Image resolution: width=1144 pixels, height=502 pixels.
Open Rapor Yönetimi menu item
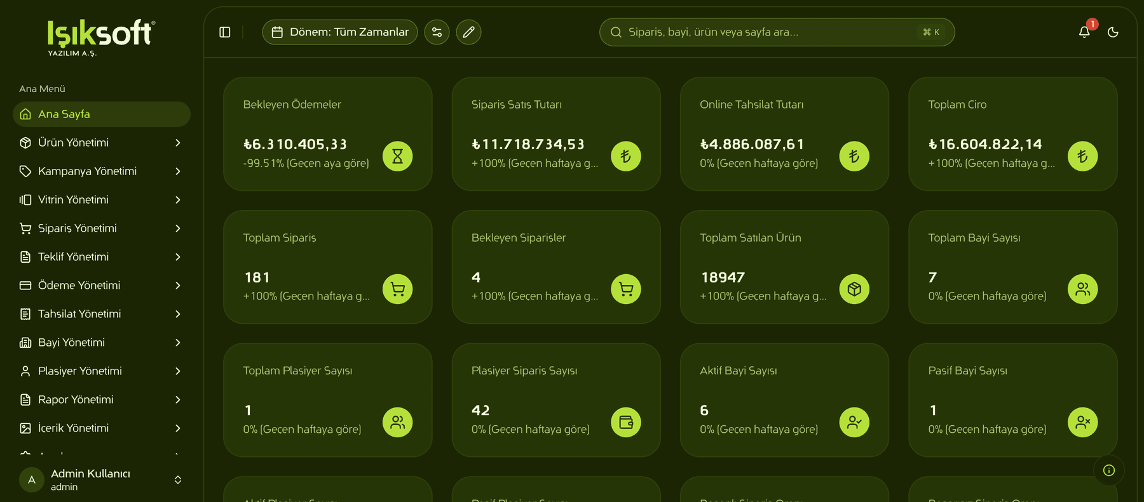click(x=102, y=400)
